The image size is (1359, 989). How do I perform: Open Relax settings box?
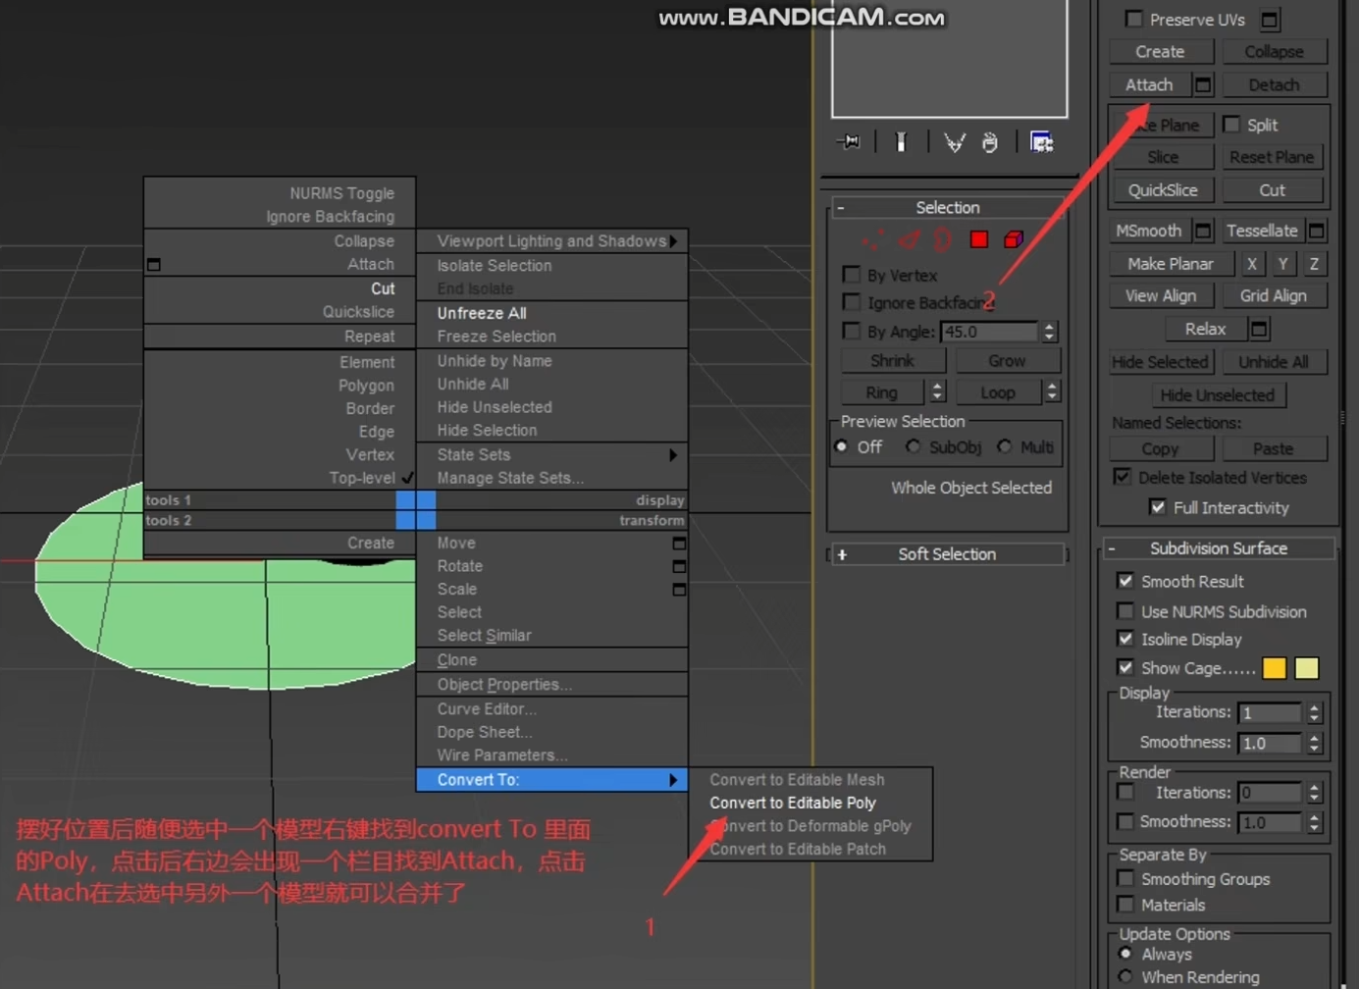pyautogui.click(x=1259, y=329)
